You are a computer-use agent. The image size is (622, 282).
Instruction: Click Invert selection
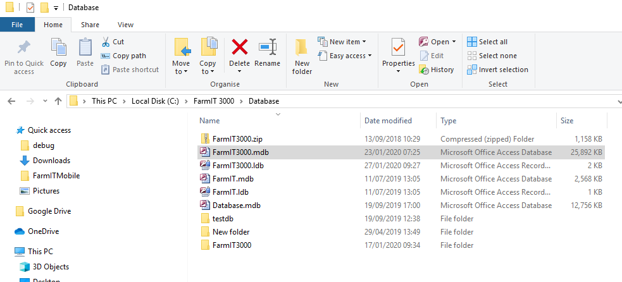pyautogui.click(x=497, y=70)
